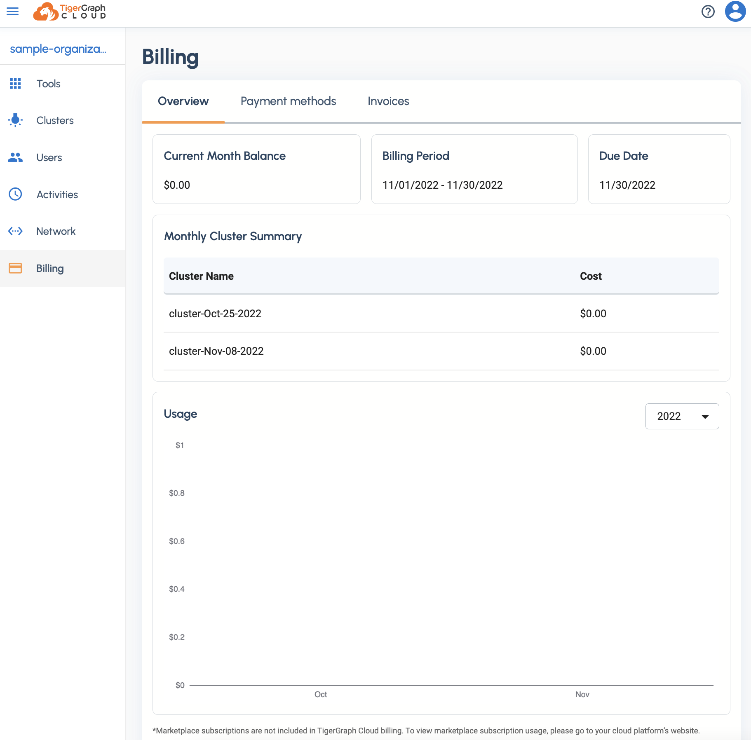This screenshot has height=740, width=751.
Task: Click the cluster-Oct-25-2022 row
Action: pyautogui.click(x=215, y=313)
